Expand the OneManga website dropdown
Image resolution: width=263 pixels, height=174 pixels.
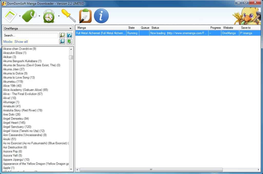[71, 28]
